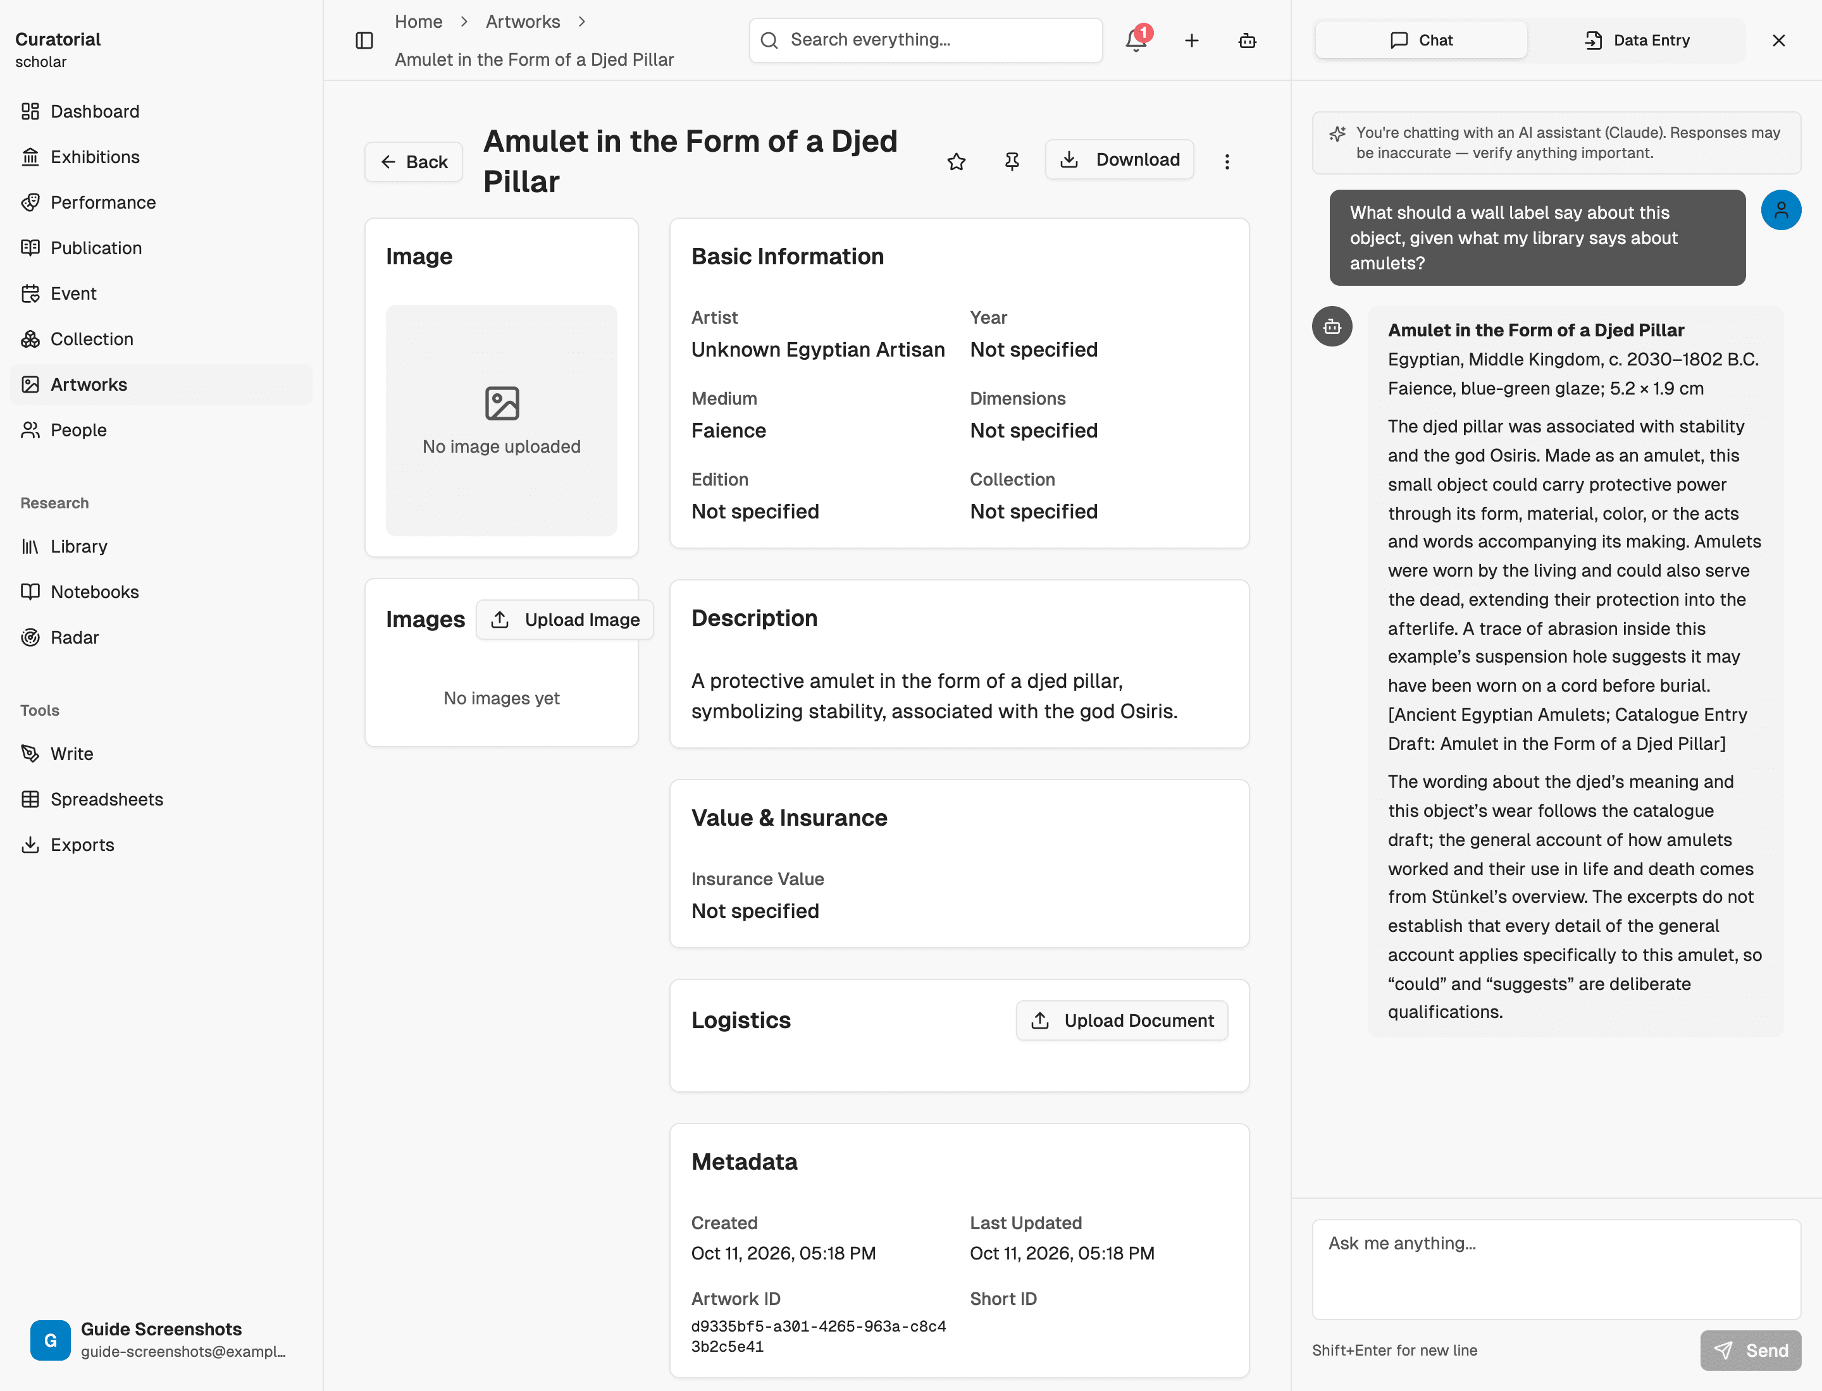Click the plus add icon

1191,40
